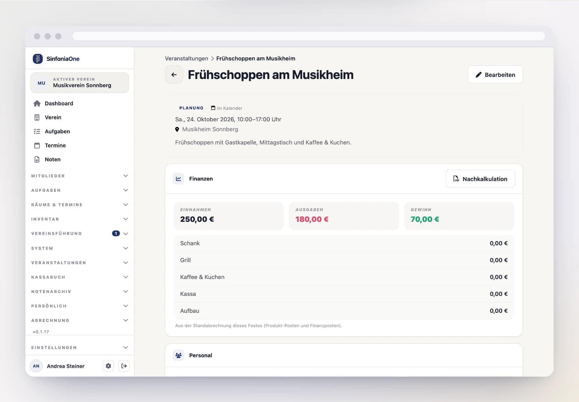The height and width of the screenshot is (402, 579).
Task: Click the Ausgaben 180,00 € card
Action: click(x=344, y=216)
